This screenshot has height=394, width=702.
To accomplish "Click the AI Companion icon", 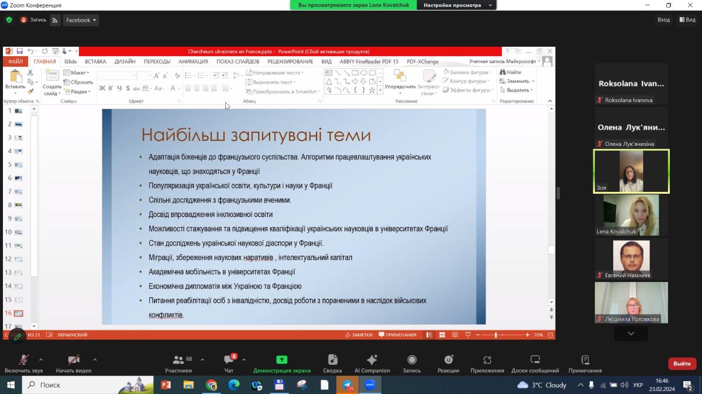I will pos(371,361).
